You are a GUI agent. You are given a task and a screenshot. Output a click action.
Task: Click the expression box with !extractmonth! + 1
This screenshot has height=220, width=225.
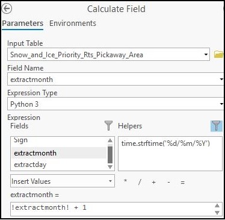click(116, 209)
